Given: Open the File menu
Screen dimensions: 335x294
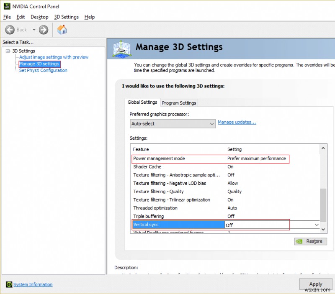Looking at the screenshot, I should pos(7,17).
